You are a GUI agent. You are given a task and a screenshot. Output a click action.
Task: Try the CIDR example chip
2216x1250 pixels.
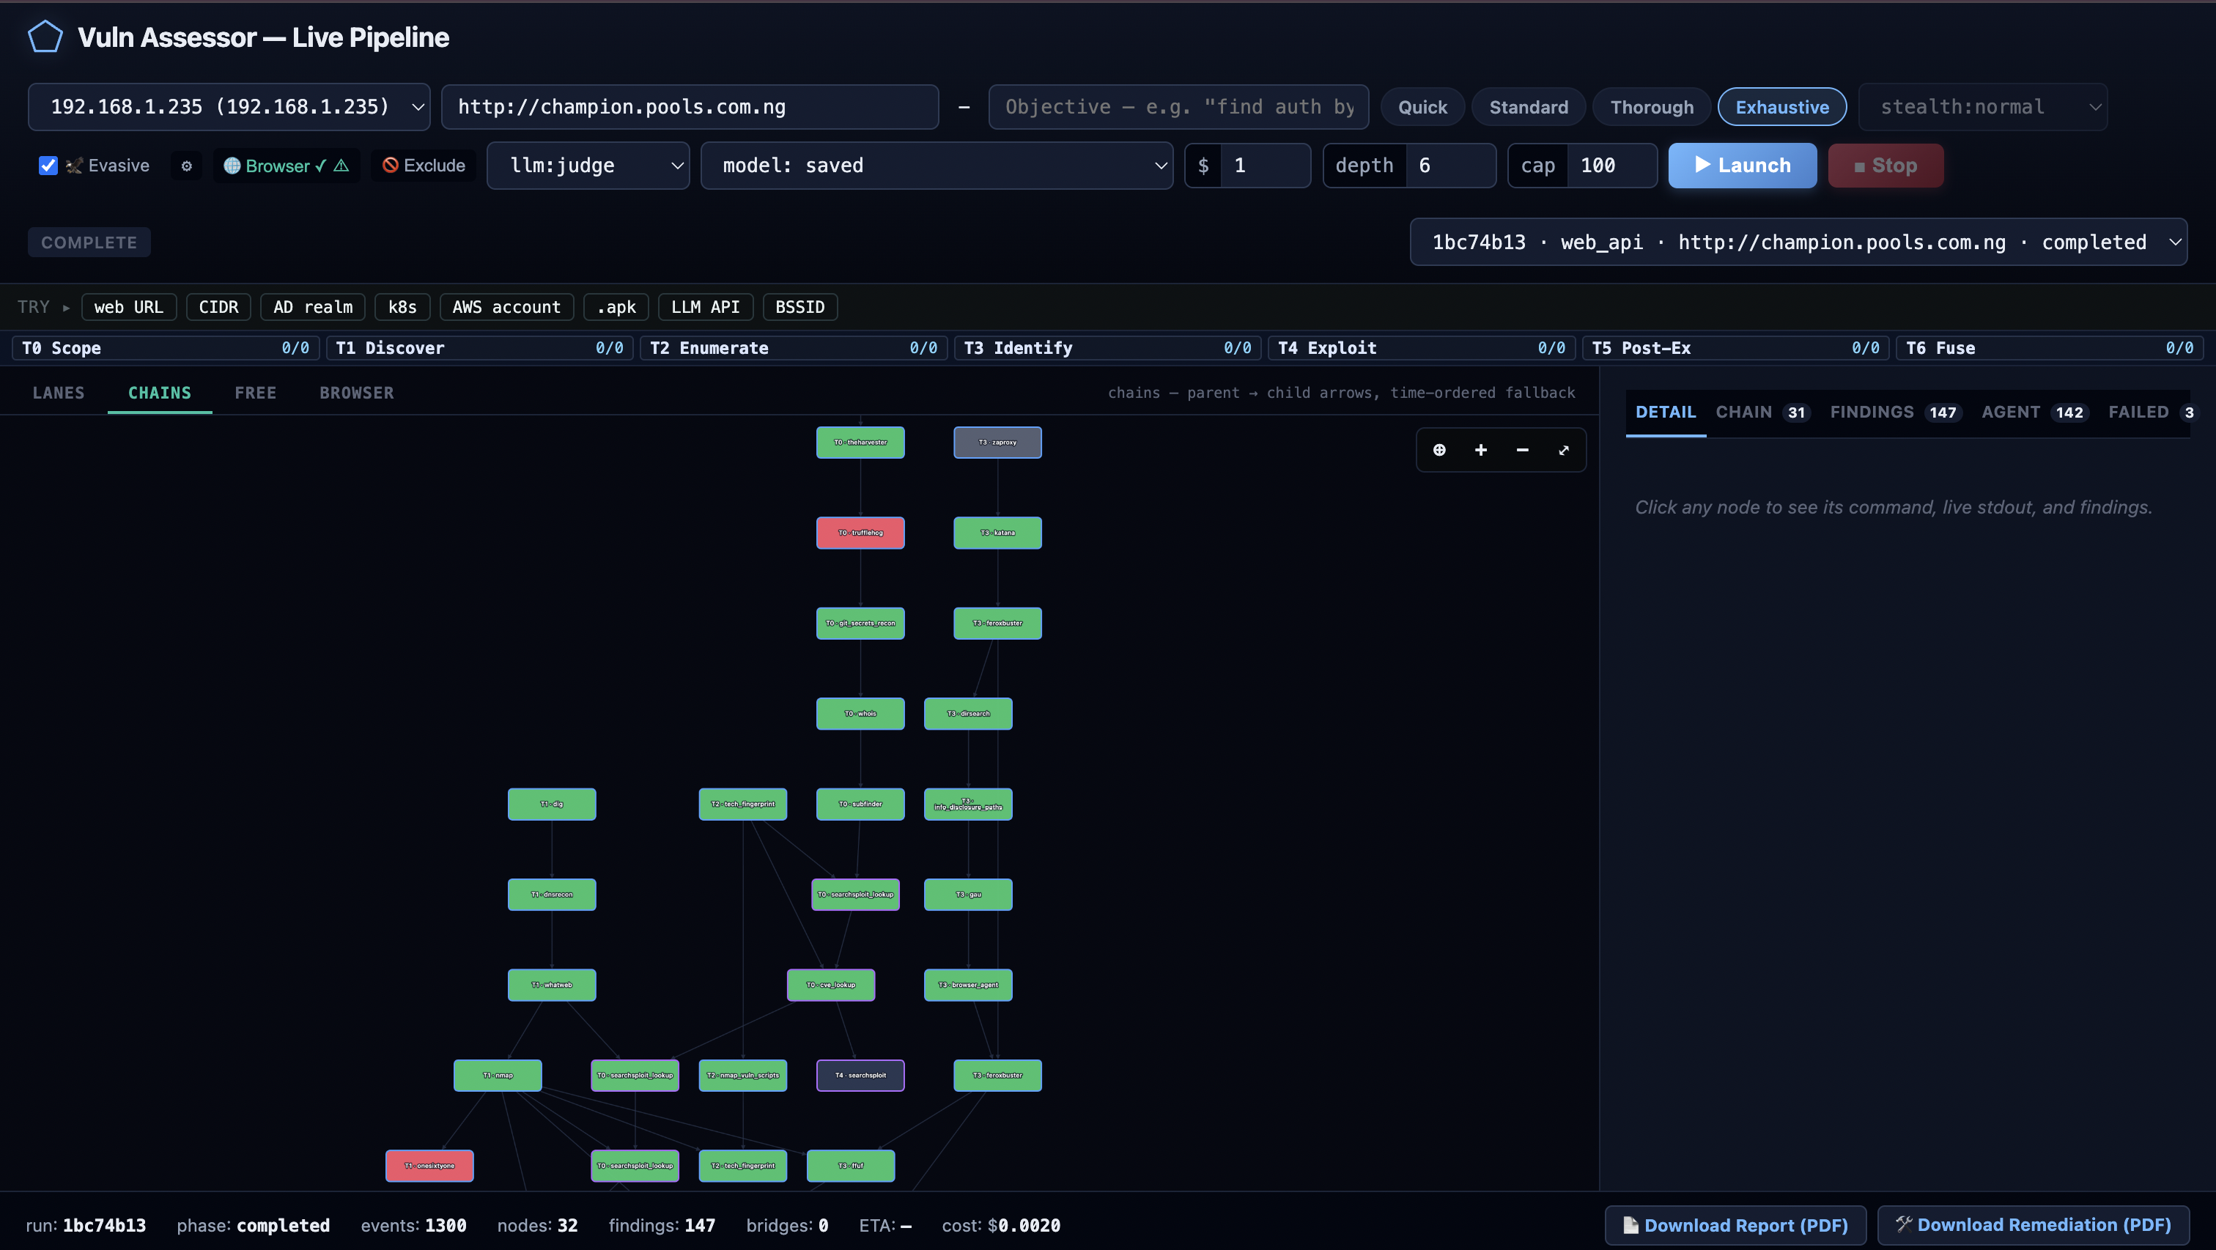(x=218, y=306)
